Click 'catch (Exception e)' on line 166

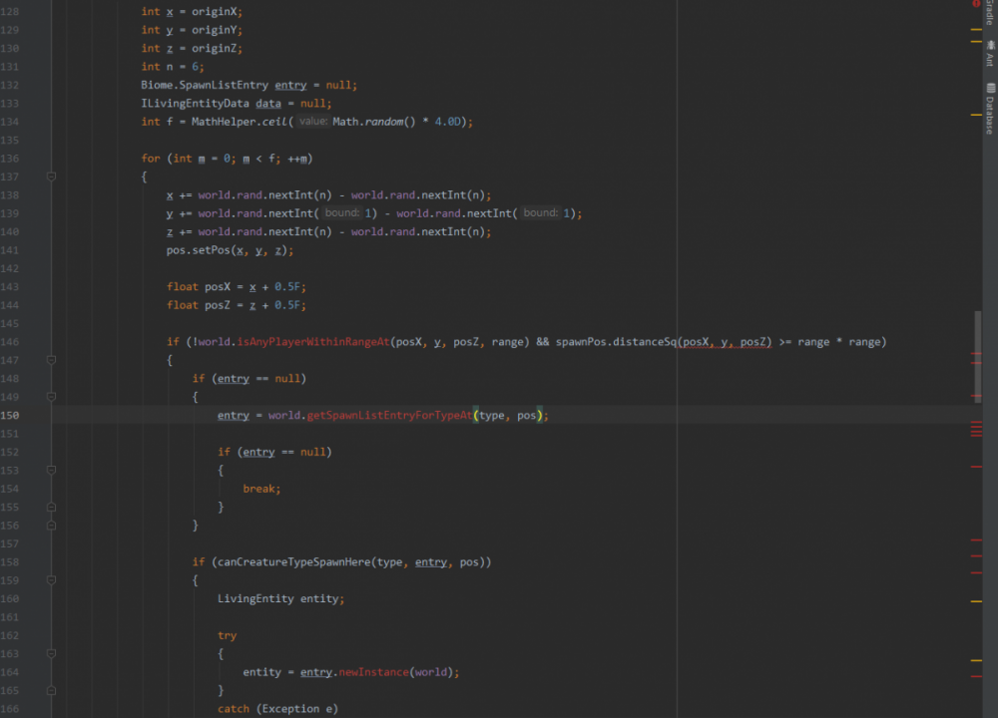(x=277, y=709)
